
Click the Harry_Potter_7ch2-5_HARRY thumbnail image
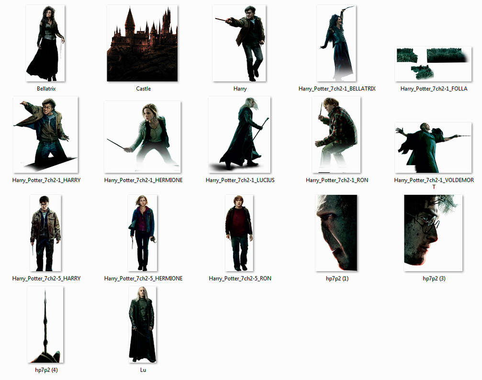tap(45, 233)
